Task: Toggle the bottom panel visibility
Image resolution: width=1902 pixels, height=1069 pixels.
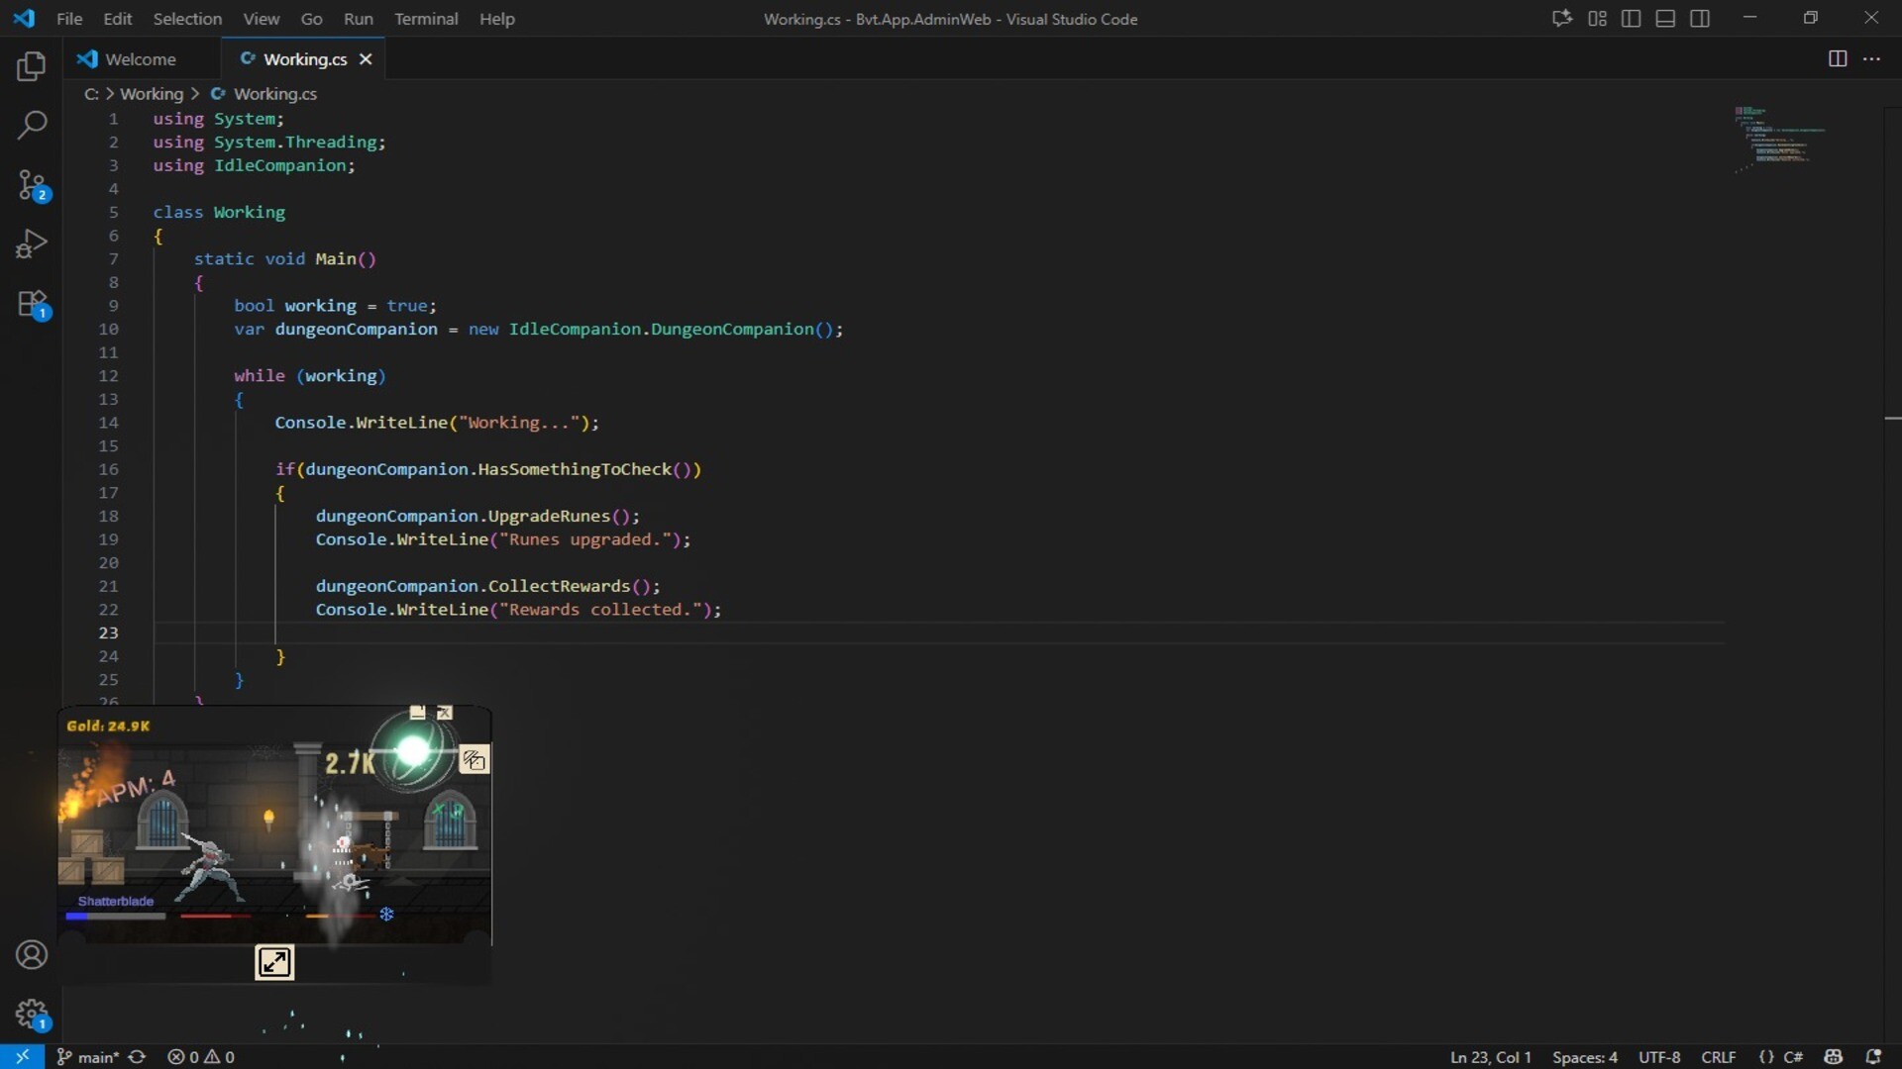Action: 1665,18
